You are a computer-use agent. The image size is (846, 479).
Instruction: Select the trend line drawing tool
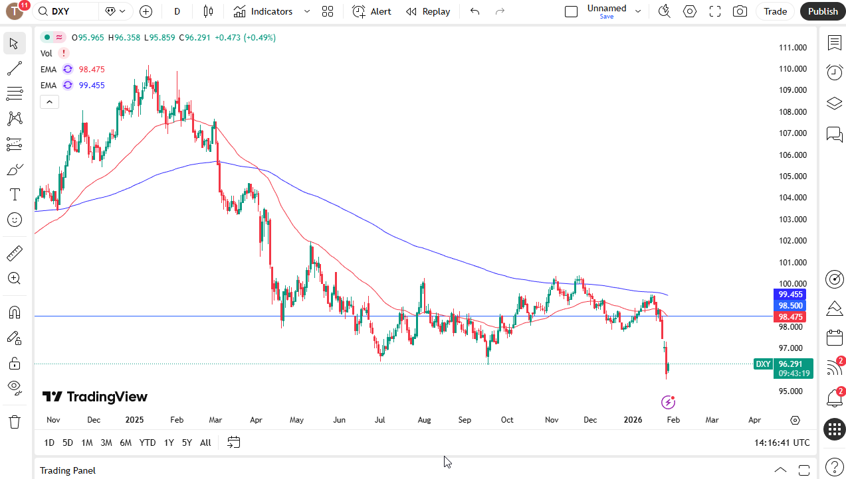click(14, 68)
